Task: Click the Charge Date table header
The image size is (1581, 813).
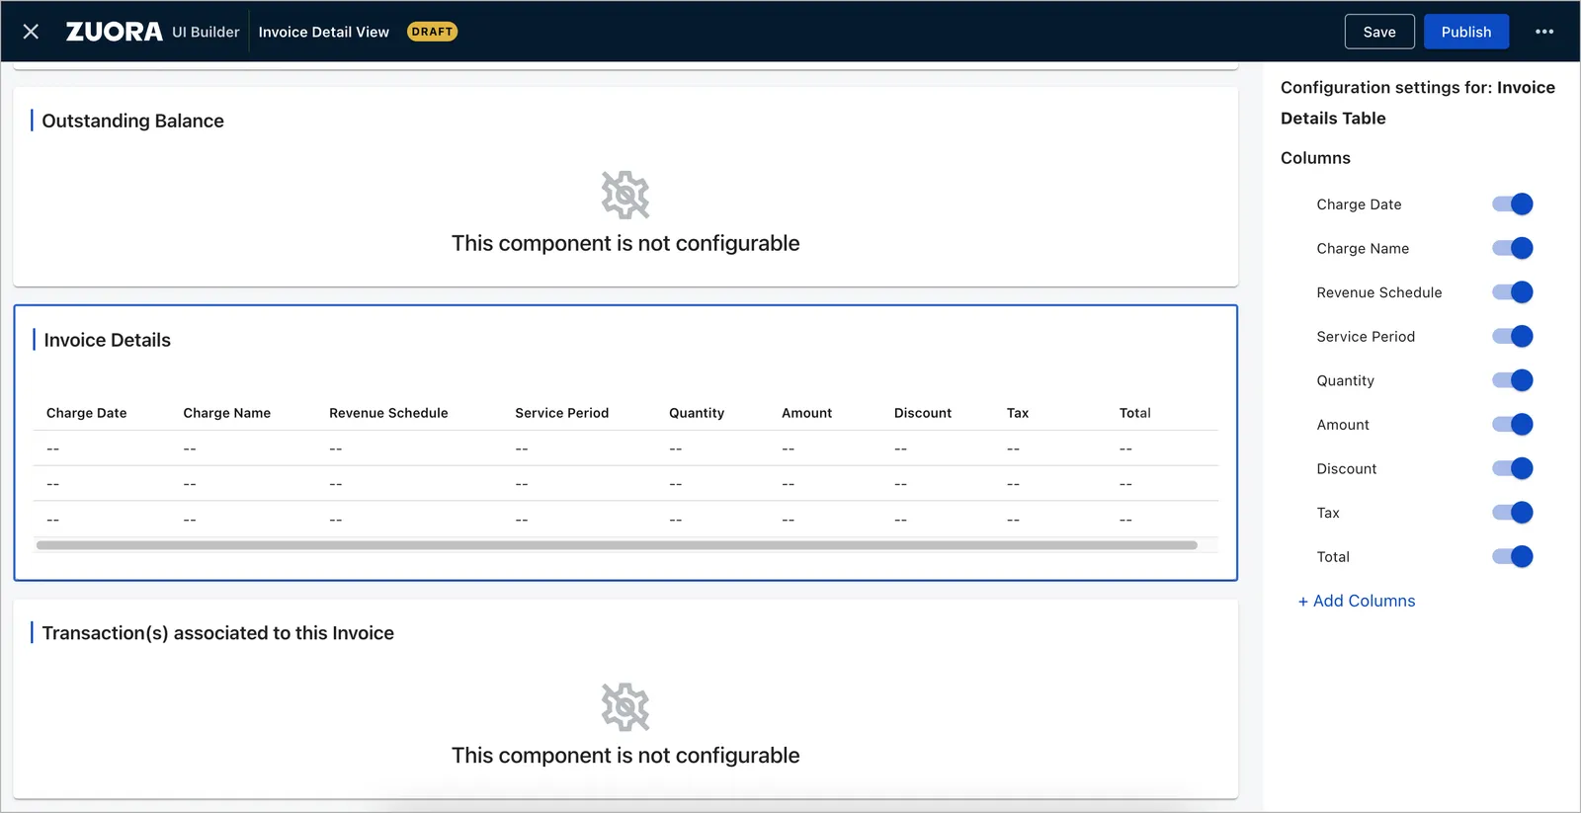Action: (87, 413)
